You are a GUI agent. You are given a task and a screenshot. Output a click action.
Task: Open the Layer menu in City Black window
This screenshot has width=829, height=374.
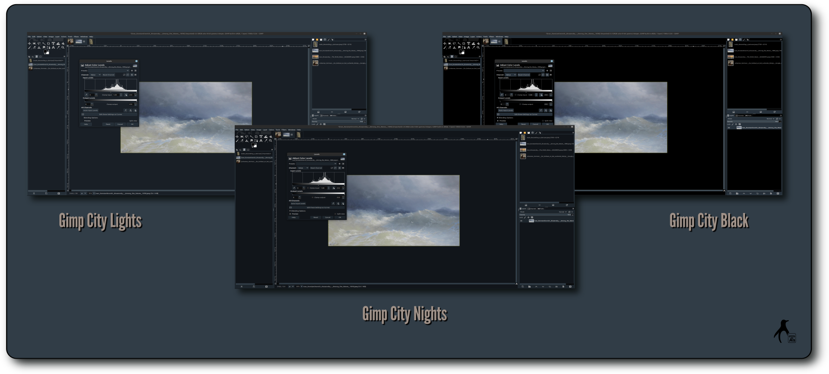tap(472, 37)
